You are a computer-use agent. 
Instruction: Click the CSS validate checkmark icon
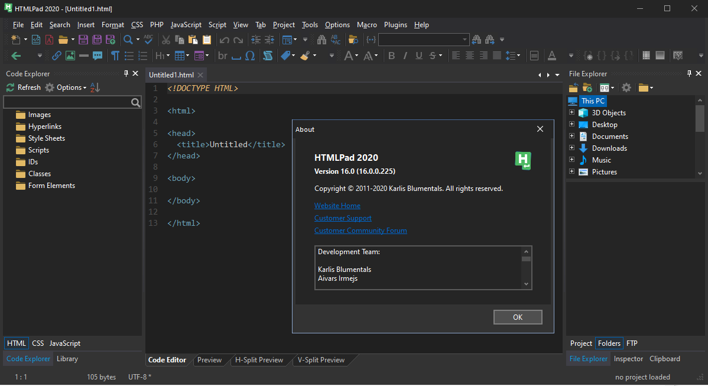[x=678, y=56]
